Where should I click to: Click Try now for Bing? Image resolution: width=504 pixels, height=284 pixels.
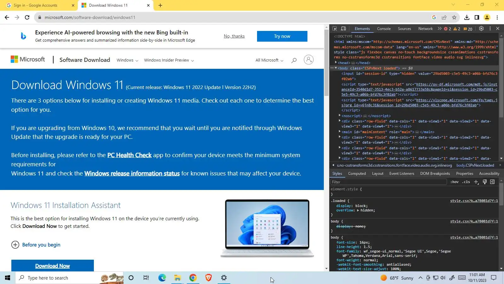coord(282,36)
